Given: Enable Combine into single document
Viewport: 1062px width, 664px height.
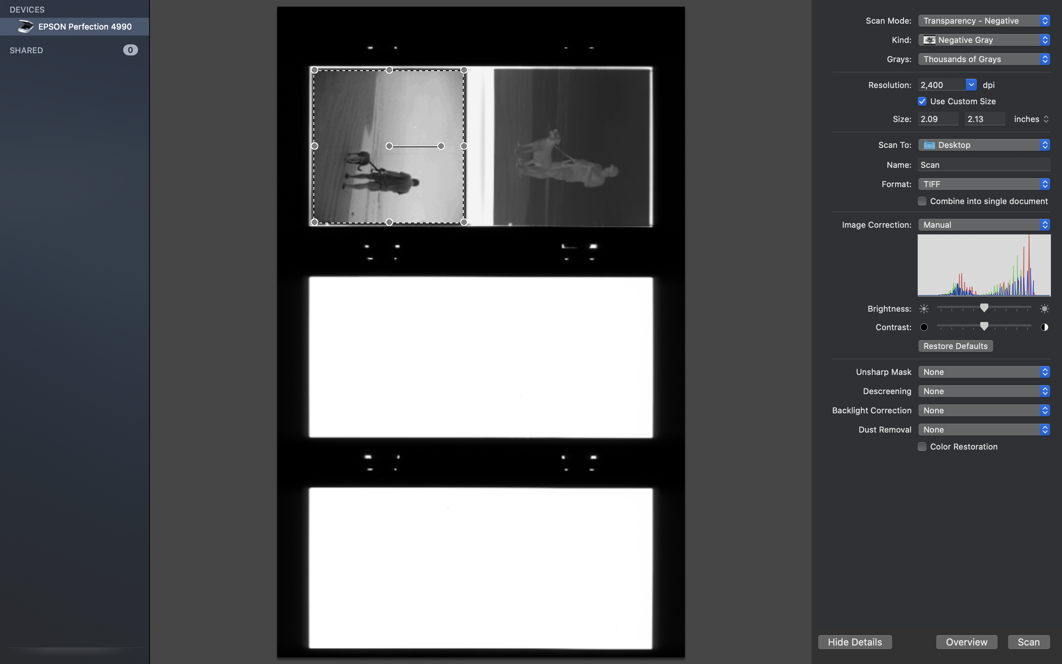Looking at the screenshot, I should (922, 201).
